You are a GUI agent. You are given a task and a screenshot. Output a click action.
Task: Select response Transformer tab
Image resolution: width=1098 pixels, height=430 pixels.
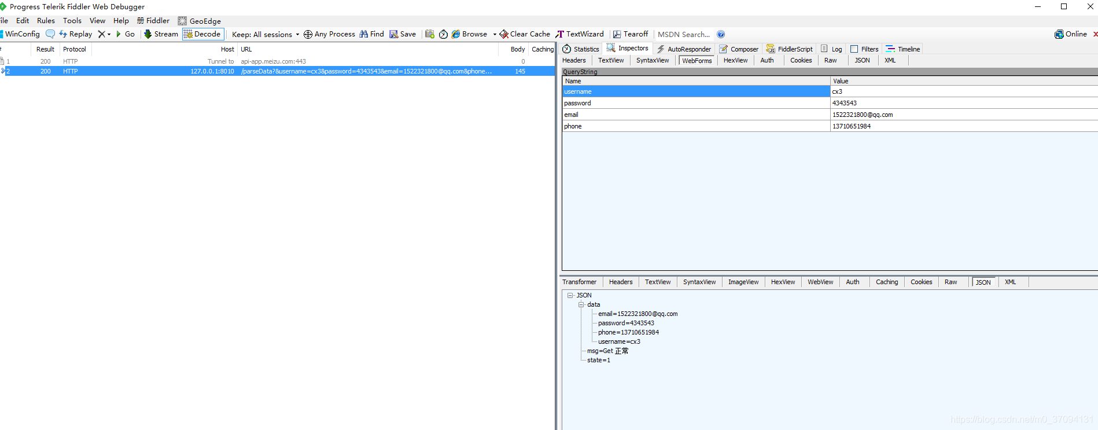(579, 282)
